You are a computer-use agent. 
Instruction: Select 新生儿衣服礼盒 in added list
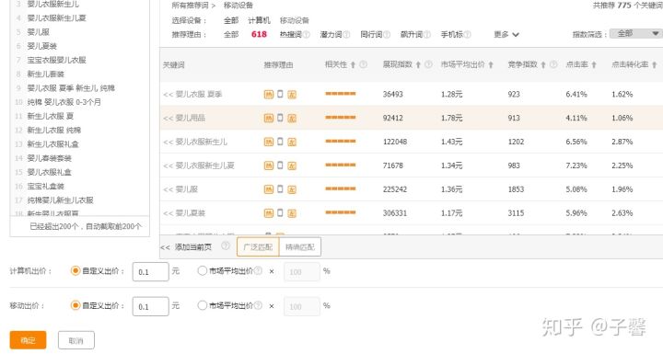(x=52, y=144)
